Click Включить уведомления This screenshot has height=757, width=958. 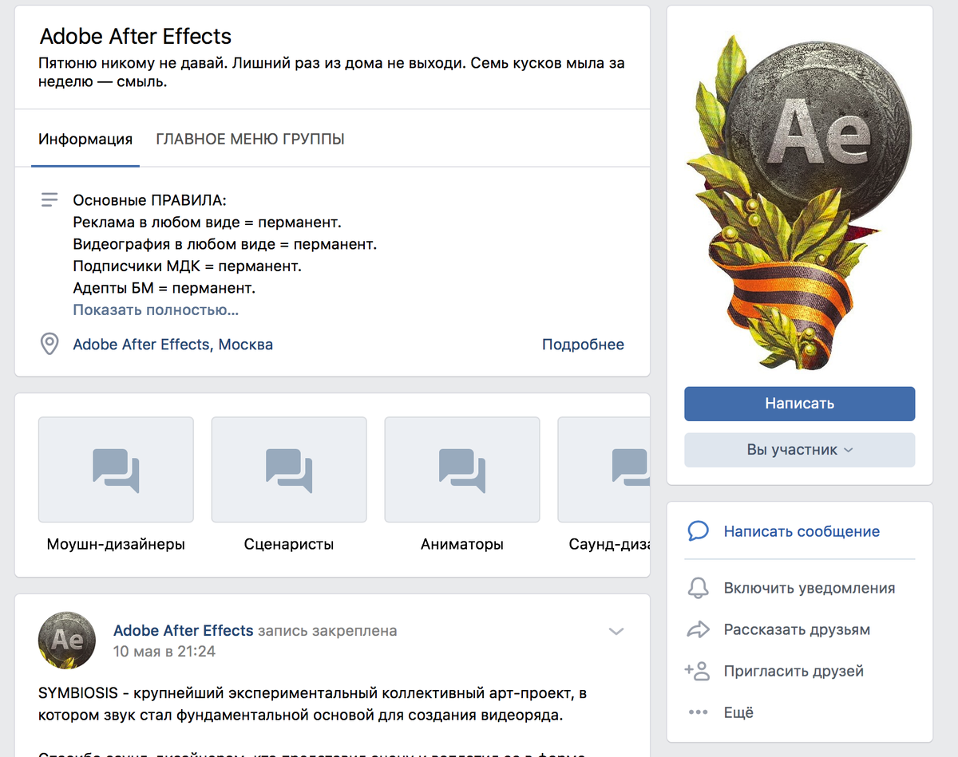tap(810, 588)
